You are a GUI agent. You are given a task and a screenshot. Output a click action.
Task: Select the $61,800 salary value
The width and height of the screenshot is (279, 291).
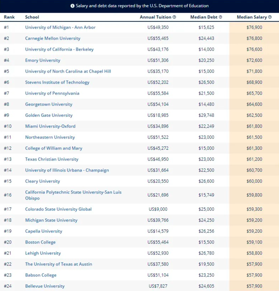pyautogui.click(x=254, y=126)
